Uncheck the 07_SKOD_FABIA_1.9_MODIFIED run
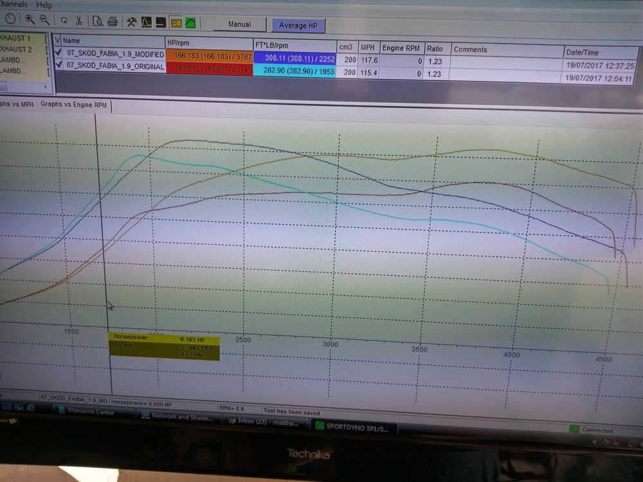This screenshot has height=482, width=643. click(58, 52)
